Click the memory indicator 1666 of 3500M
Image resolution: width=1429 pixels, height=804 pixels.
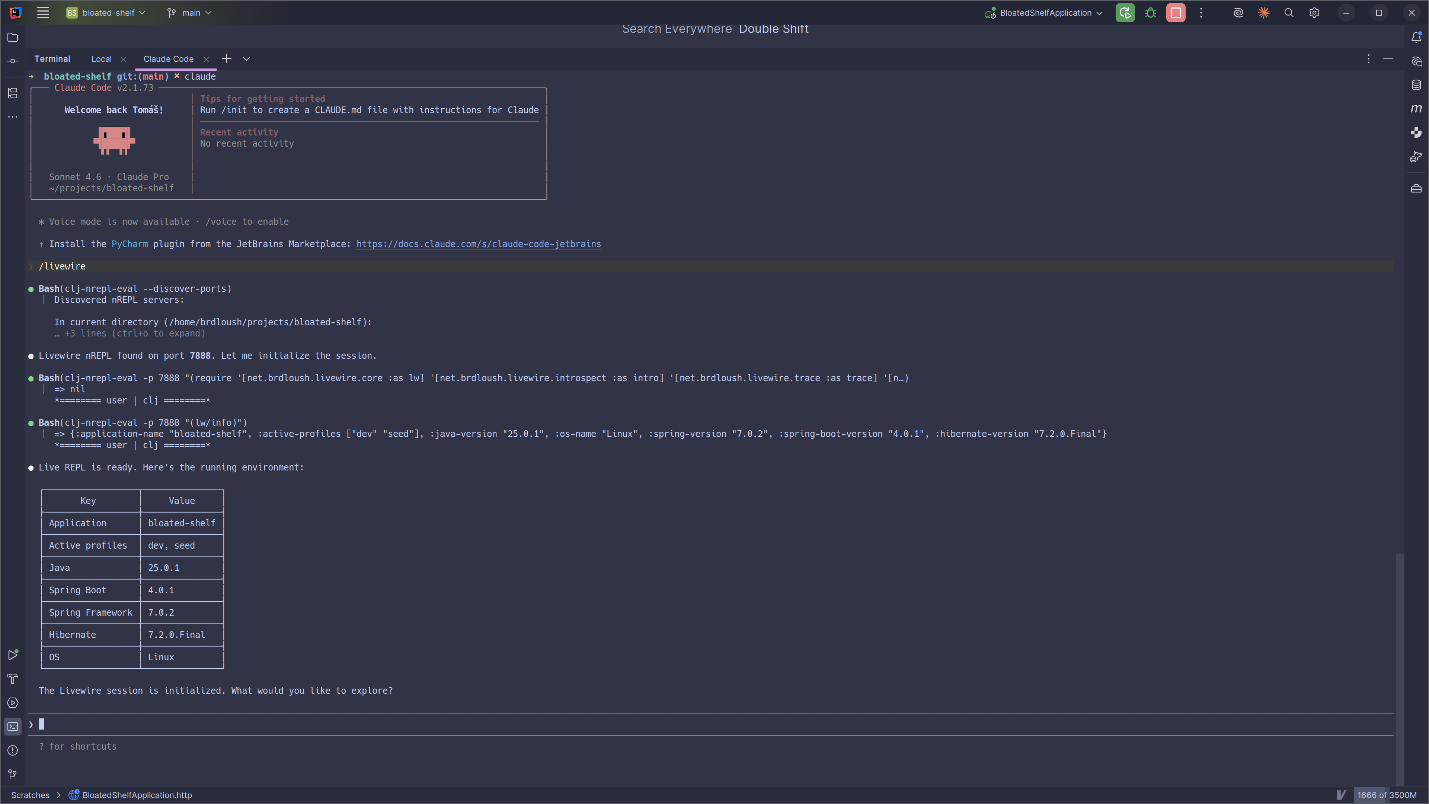tap(1387, 795)
